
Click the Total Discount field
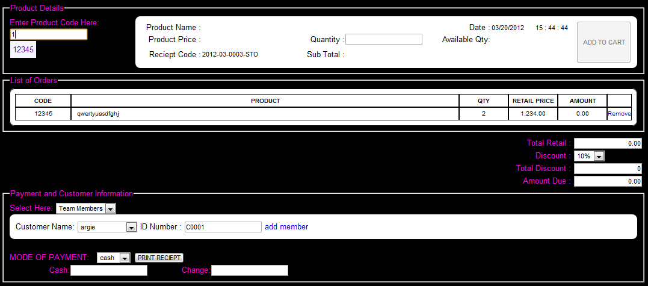(608, 169)
